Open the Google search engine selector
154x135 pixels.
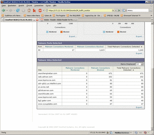click(x=124, y=10)
